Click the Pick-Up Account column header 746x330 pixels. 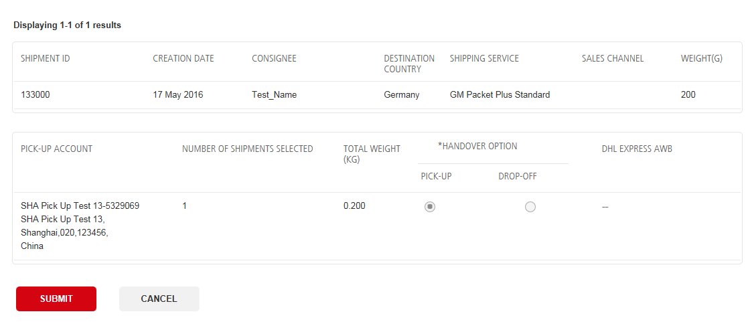57,149
